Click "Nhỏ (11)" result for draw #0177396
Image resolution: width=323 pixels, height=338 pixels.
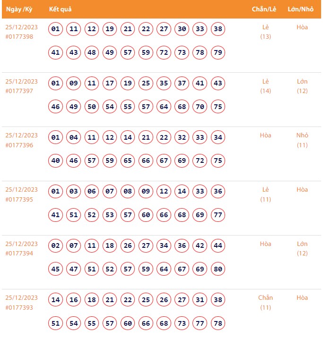click(302, 140)
